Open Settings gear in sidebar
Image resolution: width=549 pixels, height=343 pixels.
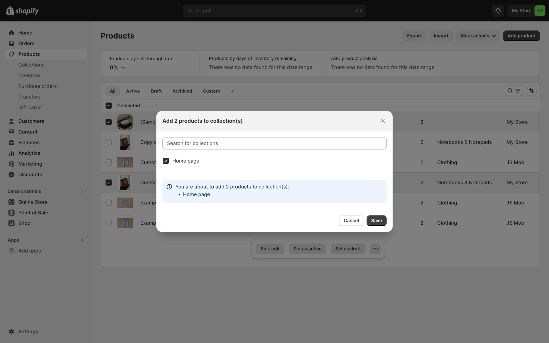[x=11, y=332]
